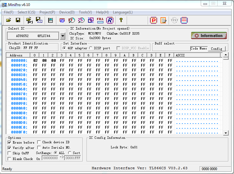The width and height of the screenshot is (234, 174).
Task: Click the calculator-style buffer icon
Action: coord(50,20)
